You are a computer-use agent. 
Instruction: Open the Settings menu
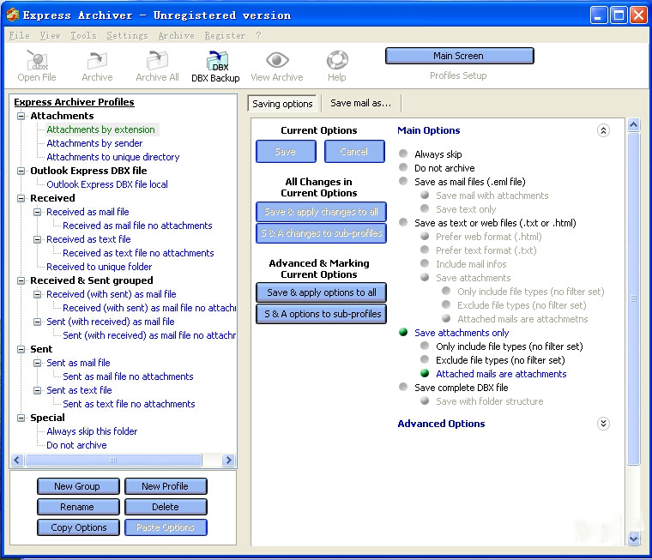click(127, 36)
